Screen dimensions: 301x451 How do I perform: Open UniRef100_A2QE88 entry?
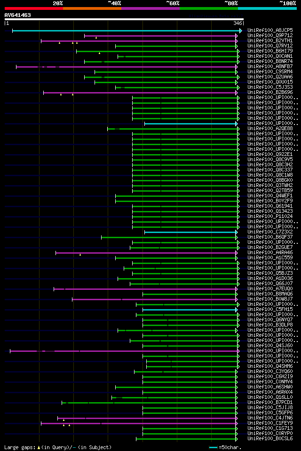270,129
